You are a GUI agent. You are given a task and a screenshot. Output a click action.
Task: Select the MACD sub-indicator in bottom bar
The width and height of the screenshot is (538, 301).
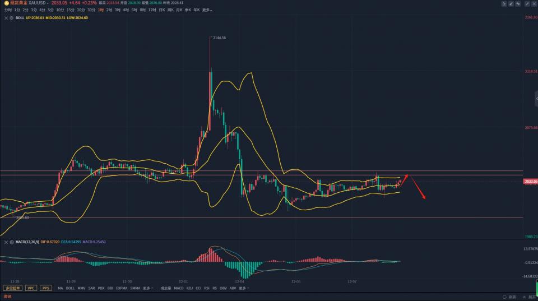click(178, 288)
